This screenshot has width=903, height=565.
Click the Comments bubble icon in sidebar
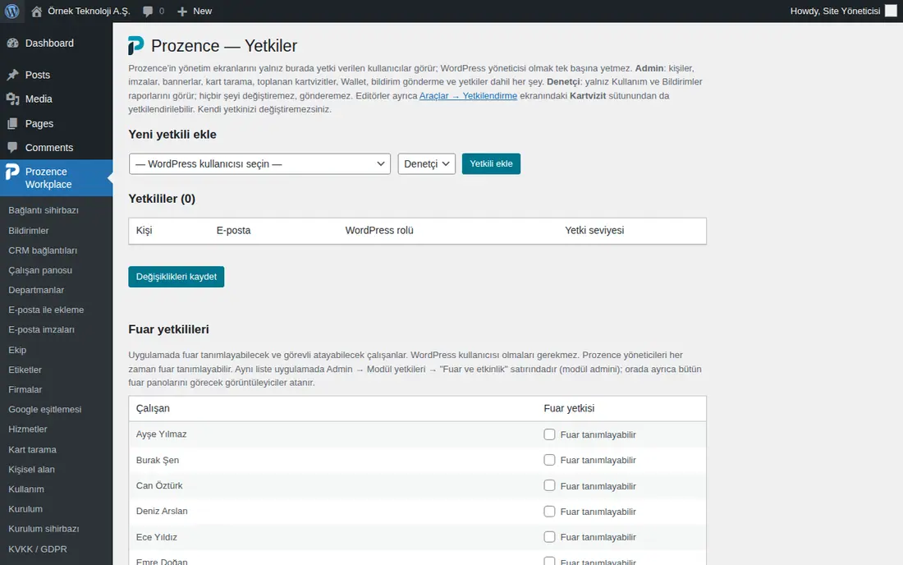click(x=12, y=148)
